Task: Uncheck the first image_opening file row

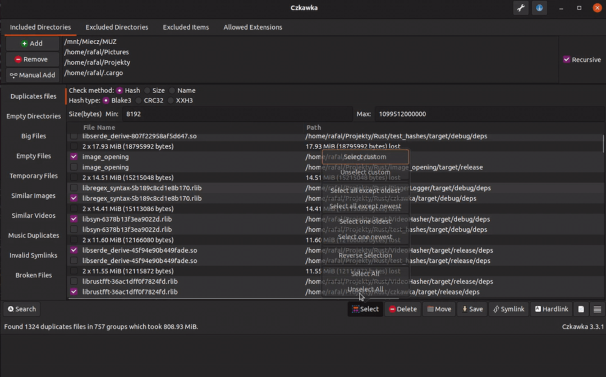Action: point(74,157)
